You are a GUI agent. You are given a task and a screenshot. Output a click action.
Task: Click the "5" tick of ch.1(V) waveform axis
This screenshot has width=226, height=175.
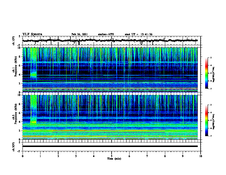(x=20, y=36)
